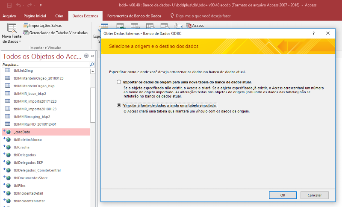Click the object list scrollbar thumb

point(93,105)
